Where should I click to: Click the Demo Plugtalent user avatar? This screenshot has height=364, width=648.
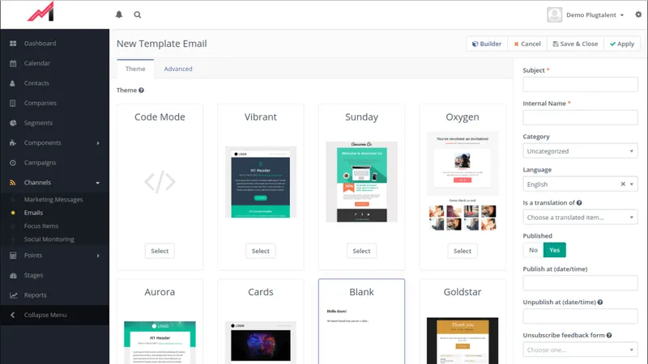[554, 15]
